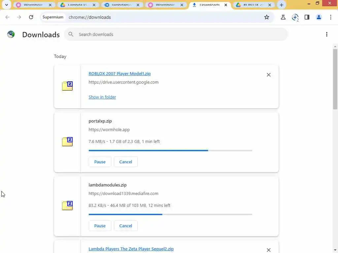This screenshot has height=253, width=338.
Task: Click the ROBLOX zip file icon
Action: 67,86
